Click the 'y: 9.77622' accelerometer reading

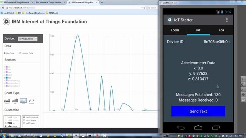[x=198, y=73]
